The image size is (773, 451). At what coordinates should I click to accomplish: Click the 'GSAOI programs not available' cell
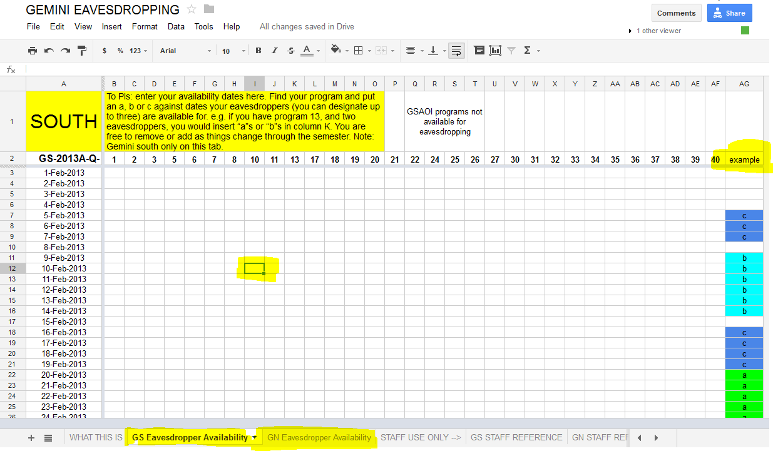[444, 121]
